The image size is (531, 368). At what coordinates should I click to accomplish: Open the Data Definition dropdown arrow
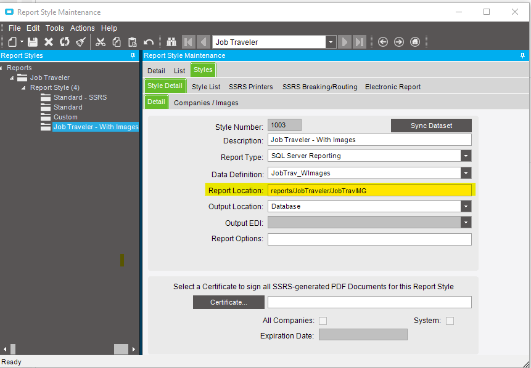466,174
